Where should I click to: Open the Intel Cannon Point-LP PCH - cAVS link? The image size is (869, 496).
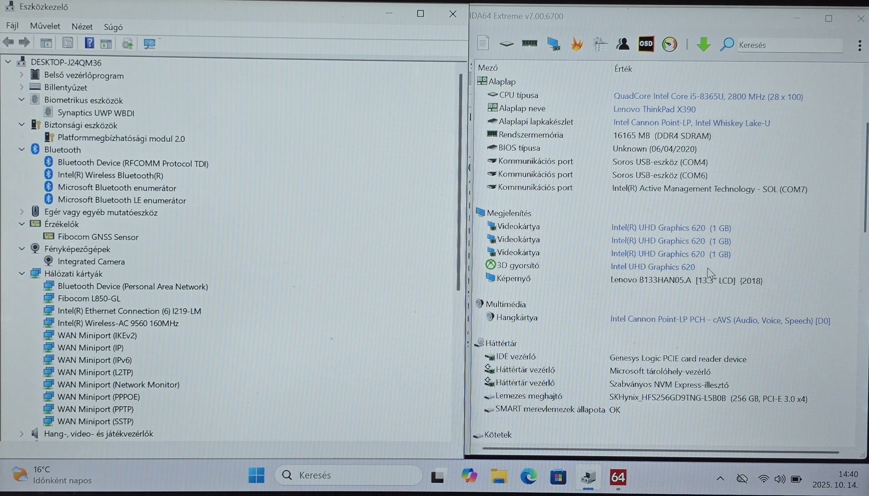tap(720, 320)
